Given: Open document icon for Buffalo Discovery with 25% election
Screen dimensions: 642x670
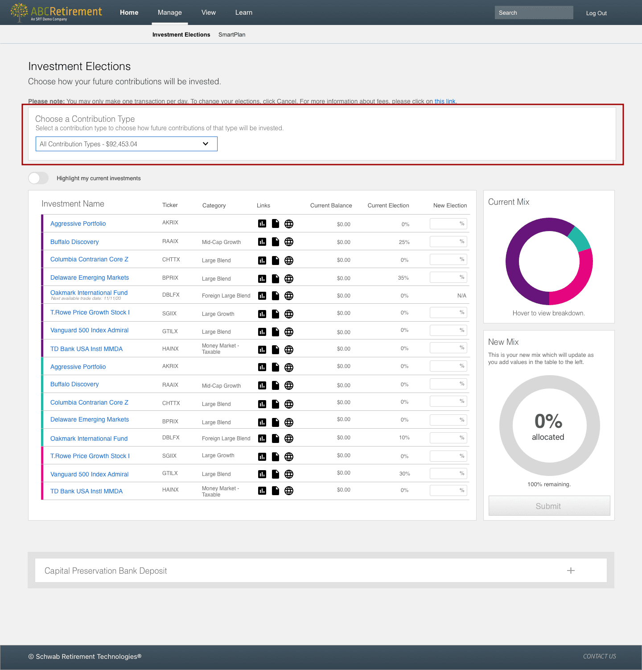Looking at the screenshot, I should [x=276, y=242].
